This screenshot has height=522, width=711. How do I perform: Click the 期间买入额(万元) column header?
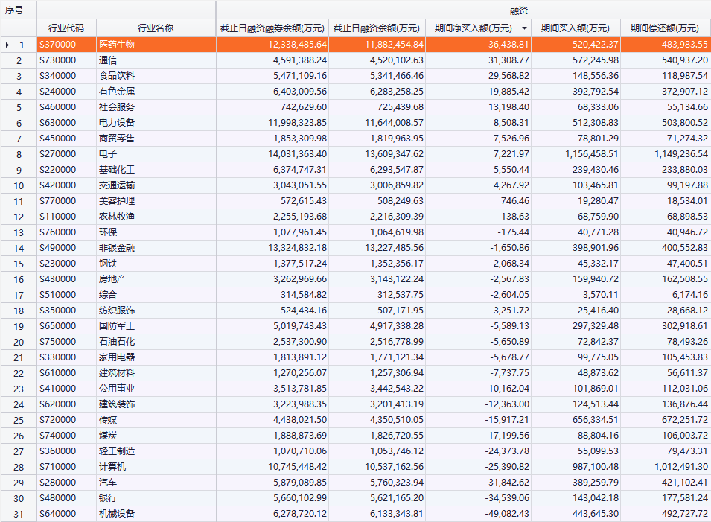pyautogui.click(x=575, y=28)
